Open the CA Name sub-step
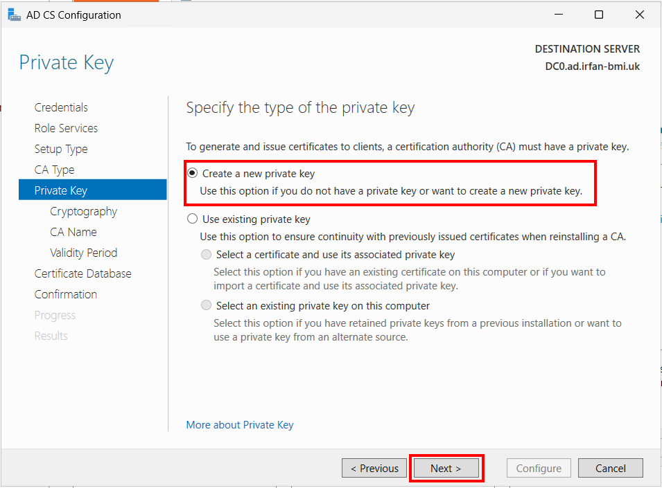 pyautogui.click(x=73, y=232)
